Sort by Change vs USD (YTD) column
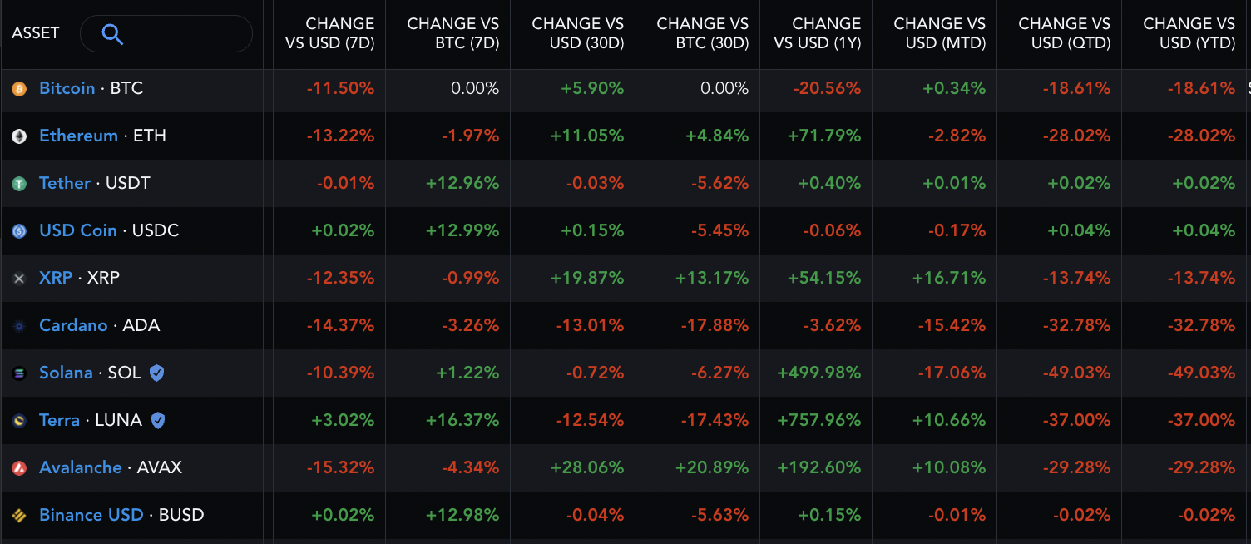Viewport: 1251px width, 544px height. pos(1189,33)
